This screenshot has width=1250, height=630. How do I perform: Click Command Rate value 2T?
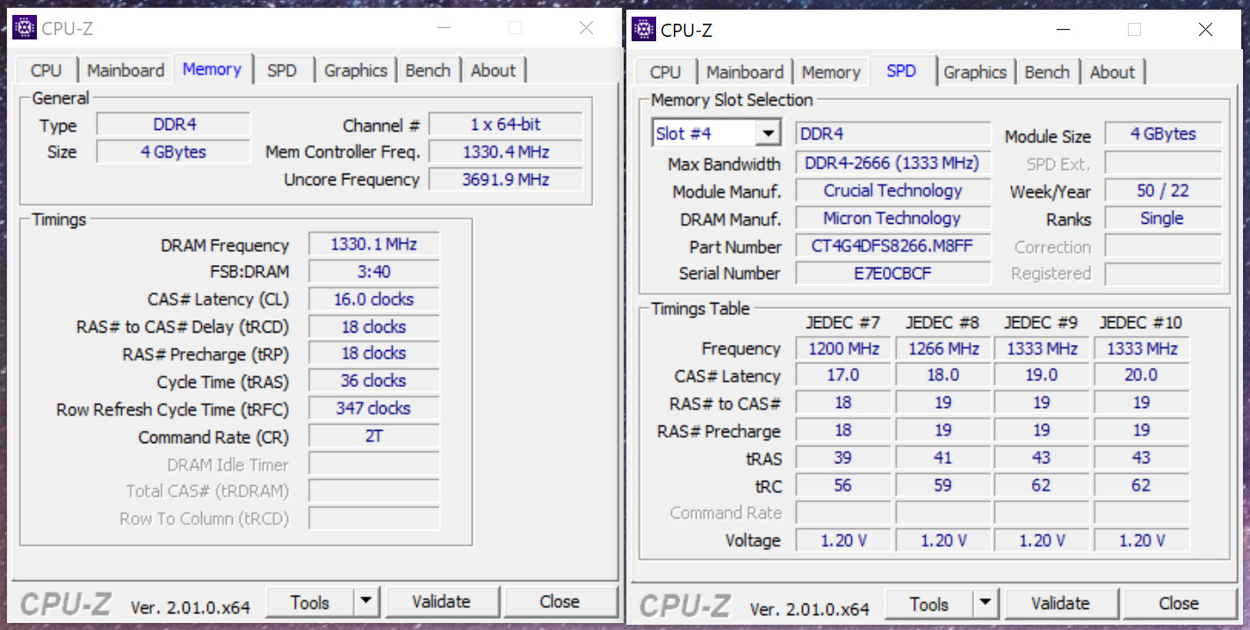[374, 436]
